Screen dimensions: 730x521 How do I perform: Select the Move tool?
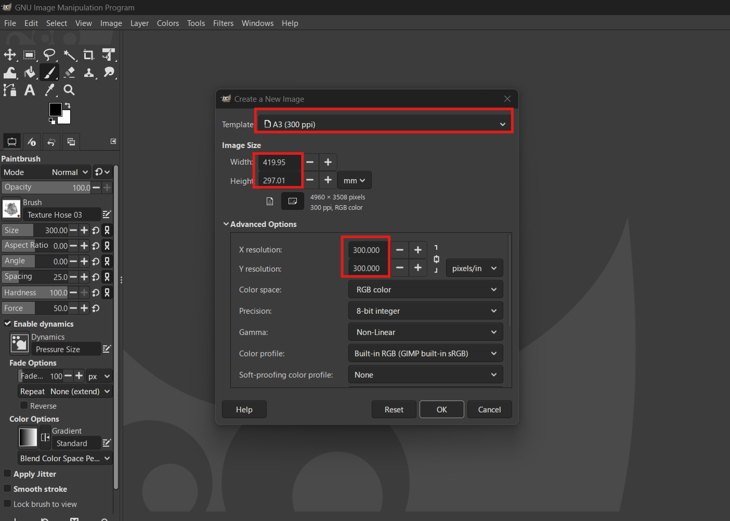10,55
